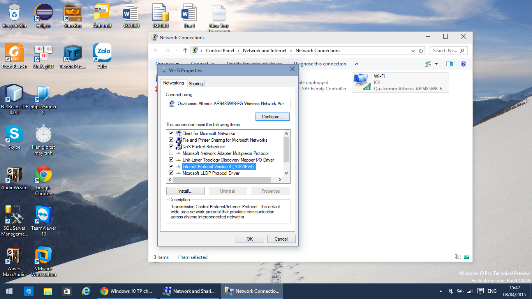532x299 pixels.
Task: Expand the change view dropdown arrow
Action: coord(436,64)
